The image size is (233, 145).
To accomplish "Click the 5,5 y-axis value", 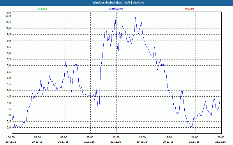I will click(x=9, y=84).
